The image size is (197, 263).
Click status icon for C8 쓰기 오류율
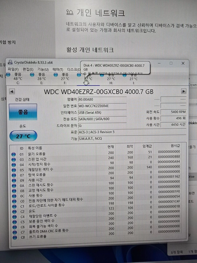pyautogui.click(x=15, y=237)
